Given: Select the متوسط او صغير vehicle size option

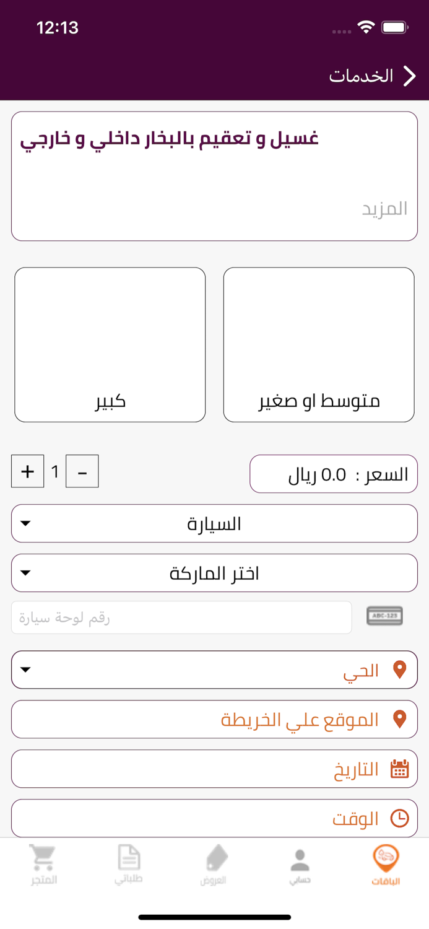Looking at the screenshot, I should point(319,344).
